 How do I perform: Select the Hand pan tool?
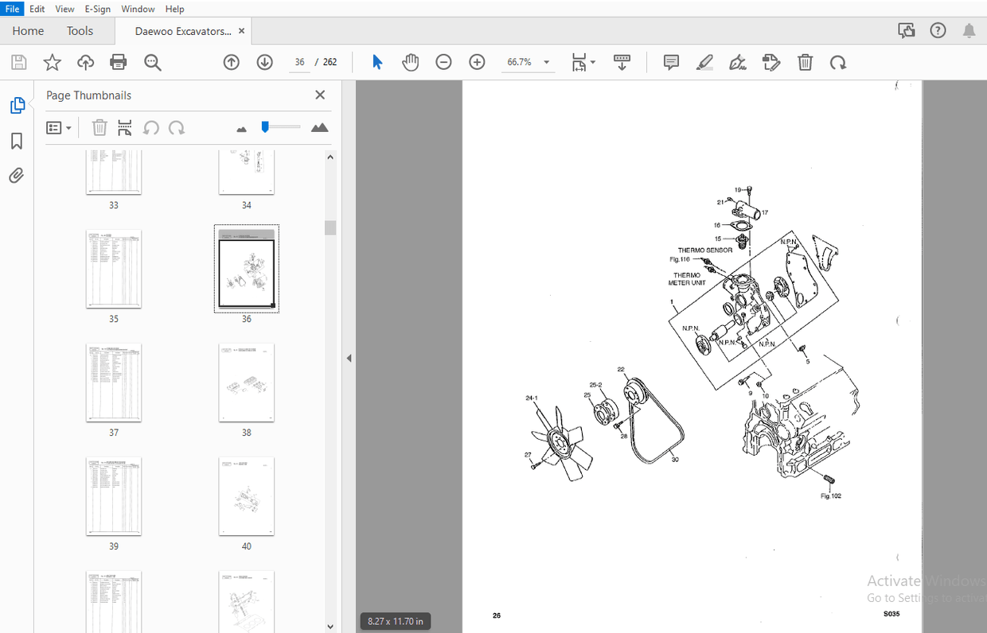411,62
